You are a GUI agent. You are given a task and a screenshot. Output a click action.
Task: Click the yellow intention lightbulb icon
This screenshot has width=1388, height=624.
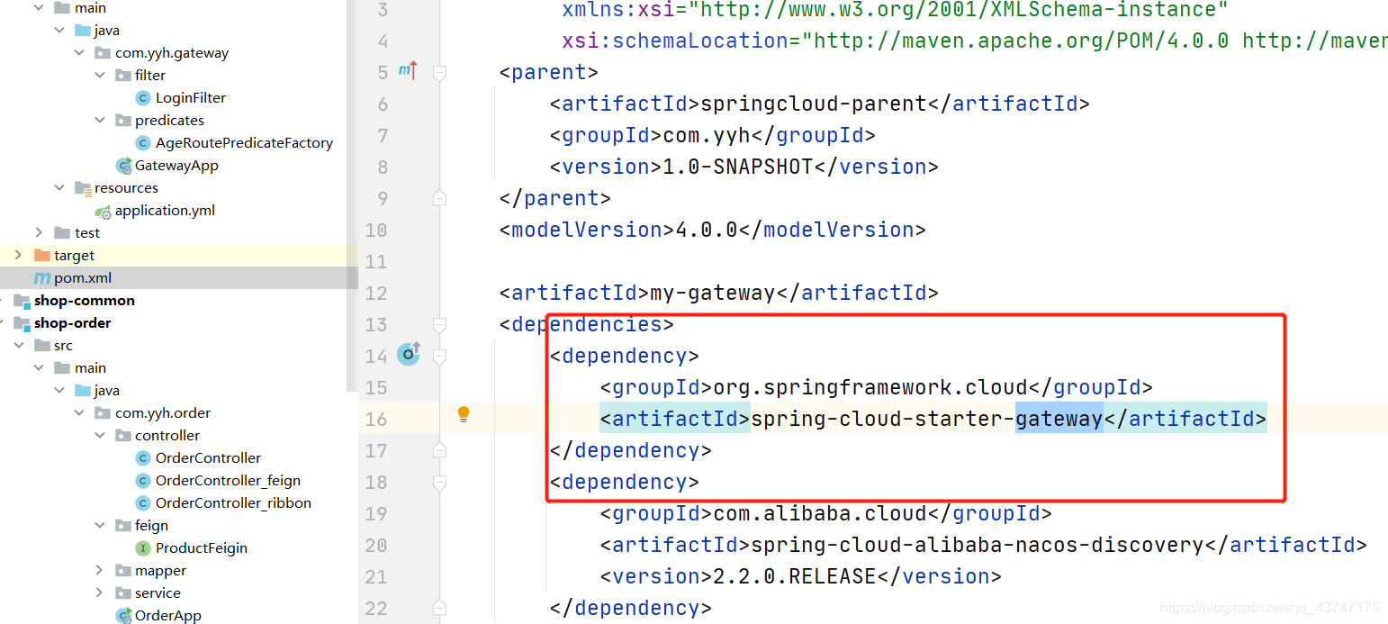pos(464,414)
